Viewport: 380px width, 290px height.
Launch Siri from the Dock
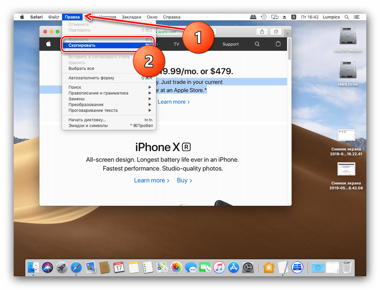click(x=48, y=267)
